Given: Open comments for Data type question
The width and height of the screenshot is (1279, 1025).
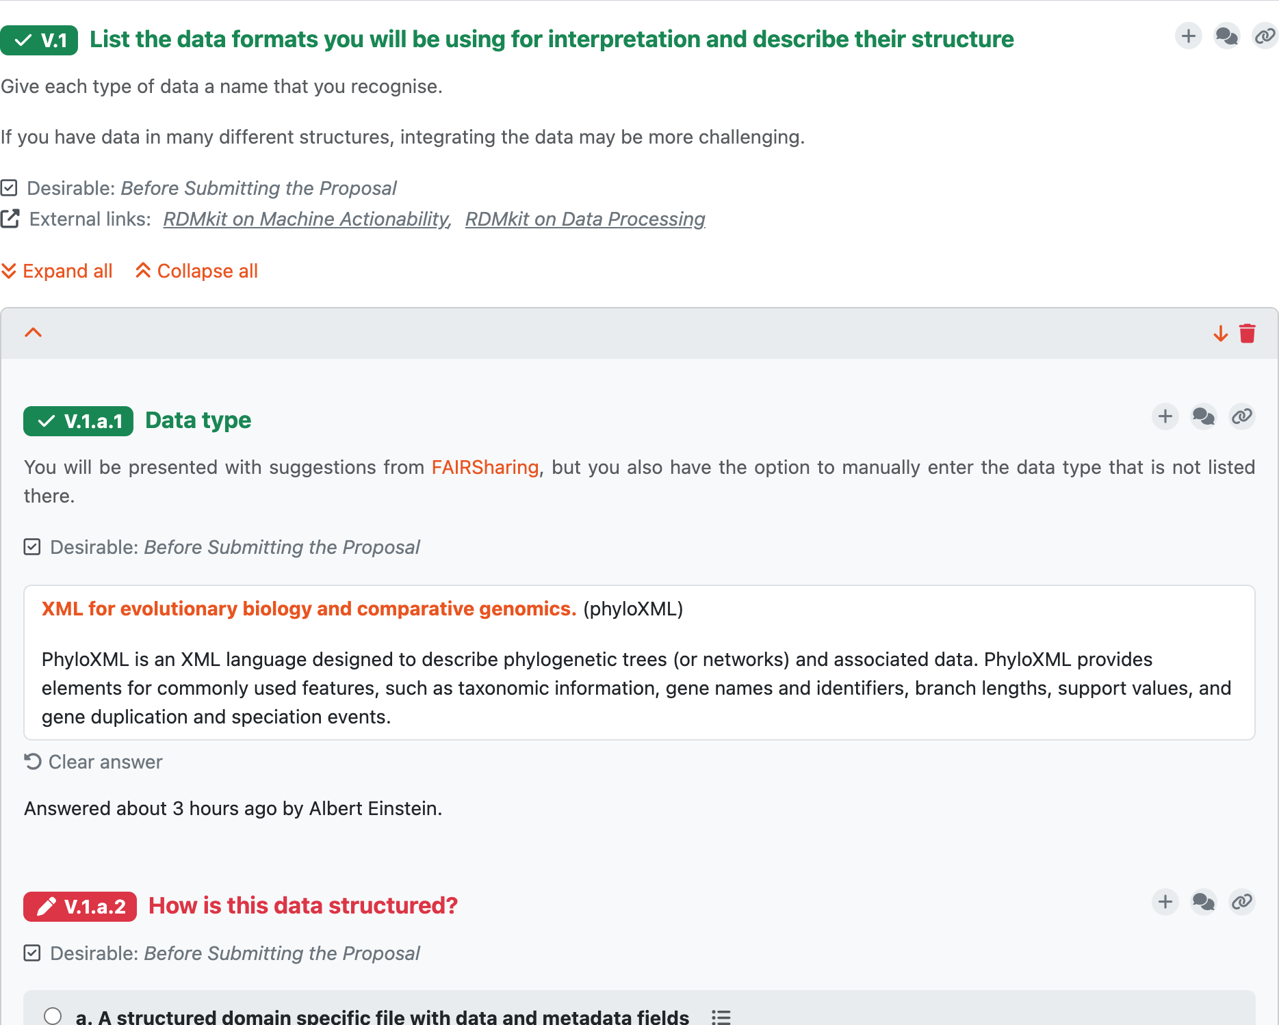Looking at the screenshot, I should click(1203, 416).
